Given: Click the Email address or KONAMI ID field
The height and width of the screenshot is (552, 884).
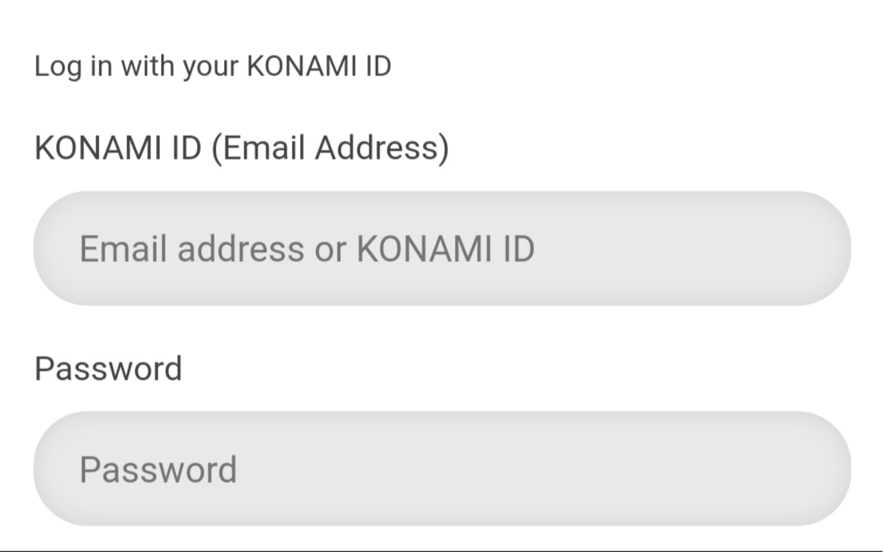Looking at the screenshot, I should coord(442,249).
